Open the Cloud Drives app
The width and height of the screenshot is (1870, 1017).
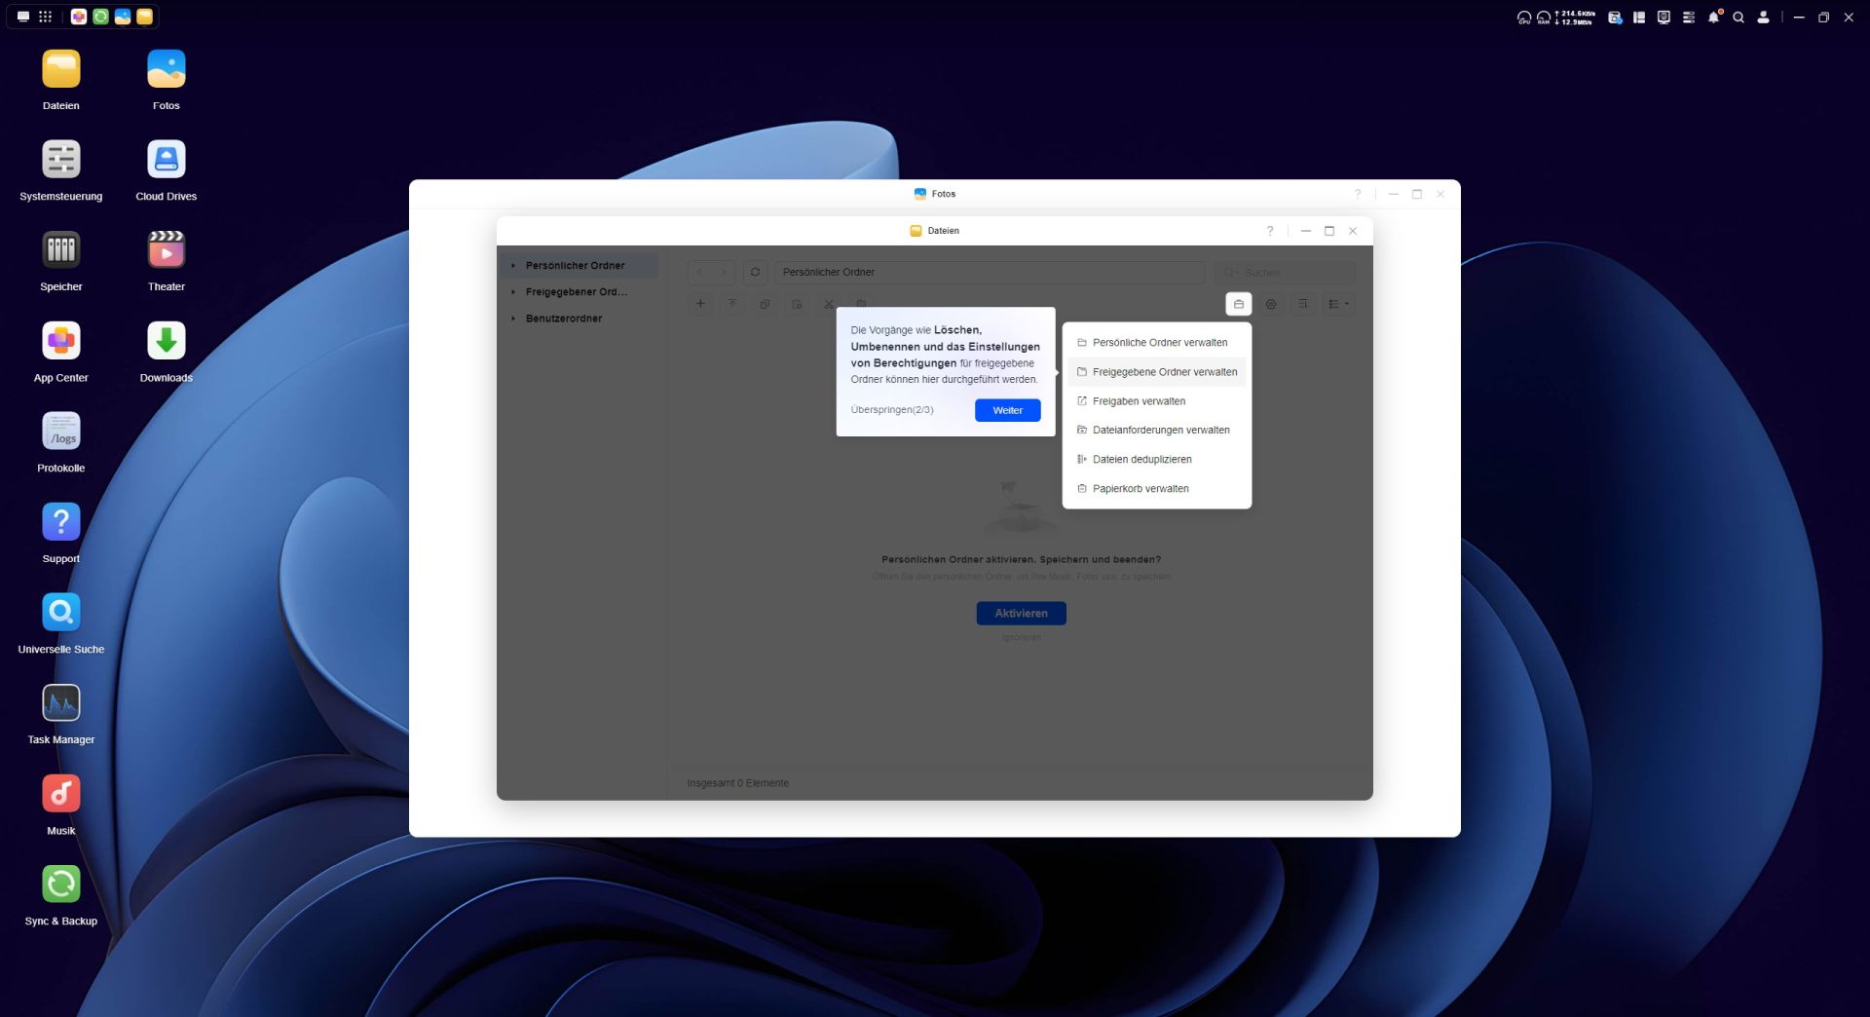point(166,160)
